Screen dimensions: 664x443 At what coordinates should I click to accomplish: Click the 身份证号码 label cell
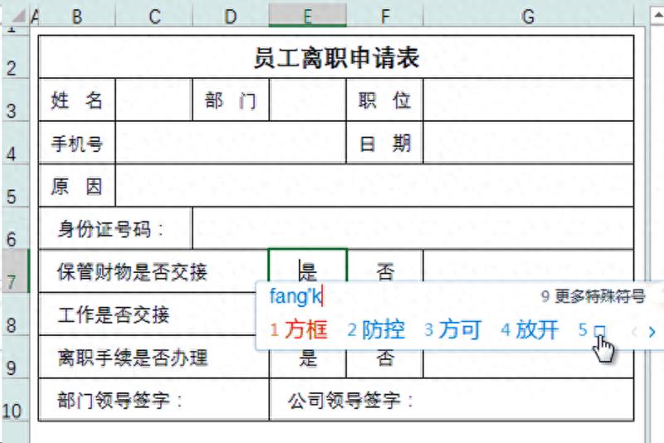[115, 228]
